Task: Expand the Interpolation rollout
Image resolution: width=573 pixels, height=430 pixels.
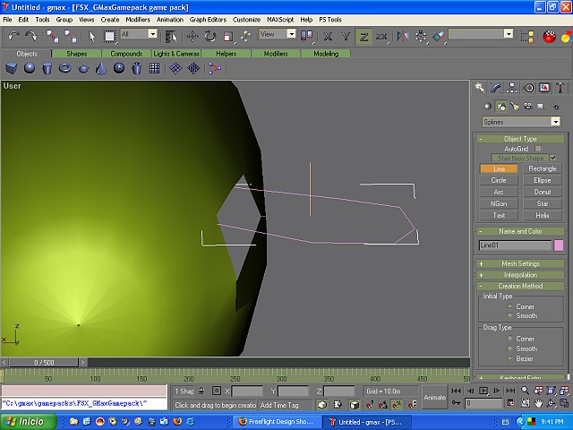Action: (x=519, y=275)
